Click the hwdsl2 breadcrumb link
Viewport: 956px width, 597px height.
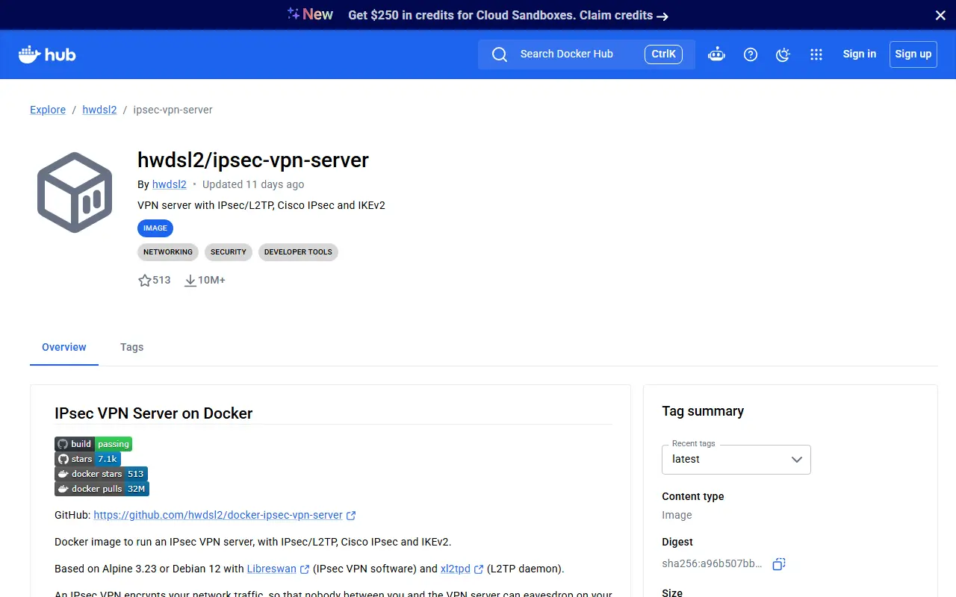pyautogui.click(x=99, y=110)
